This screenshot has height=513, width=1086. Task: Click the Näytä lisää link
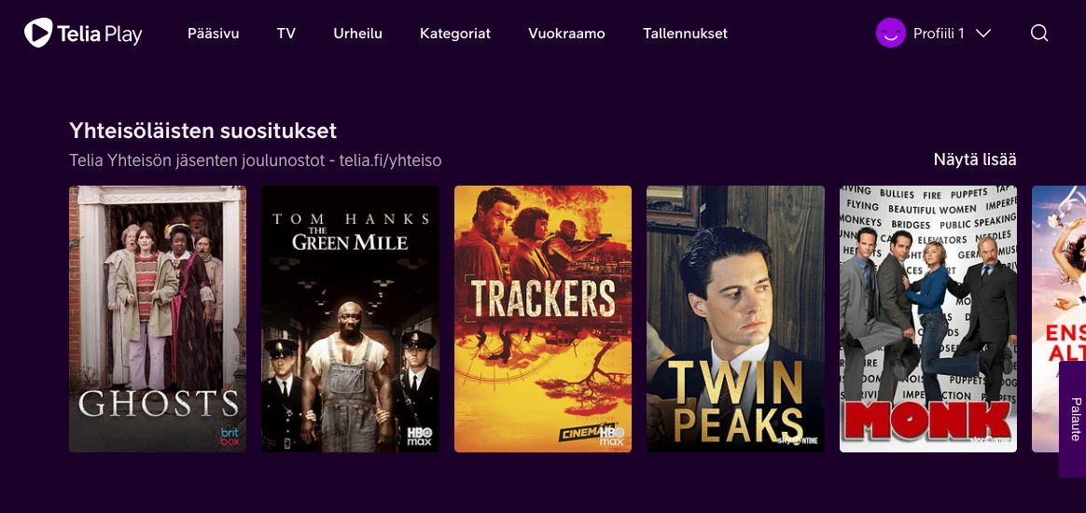coord(975,159)
